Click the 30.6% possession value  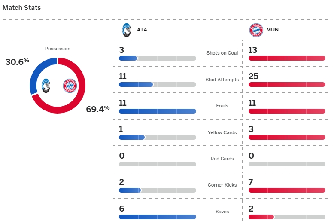(17, 62)
